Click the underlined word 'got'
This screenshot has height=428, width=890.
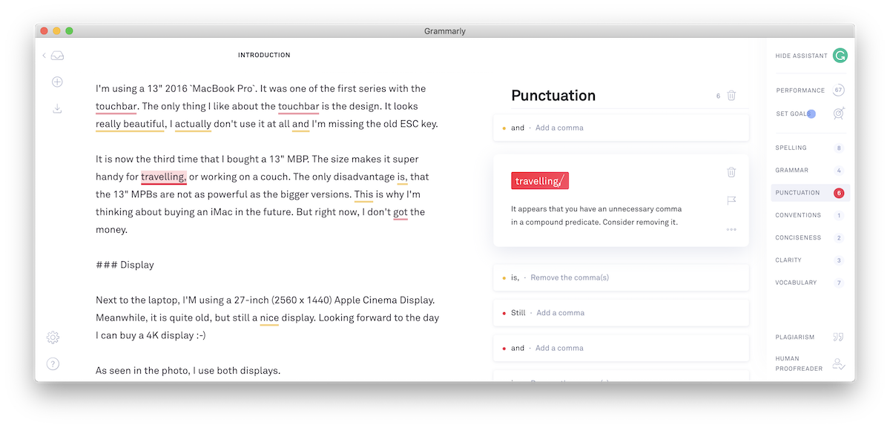click(400, 212)
